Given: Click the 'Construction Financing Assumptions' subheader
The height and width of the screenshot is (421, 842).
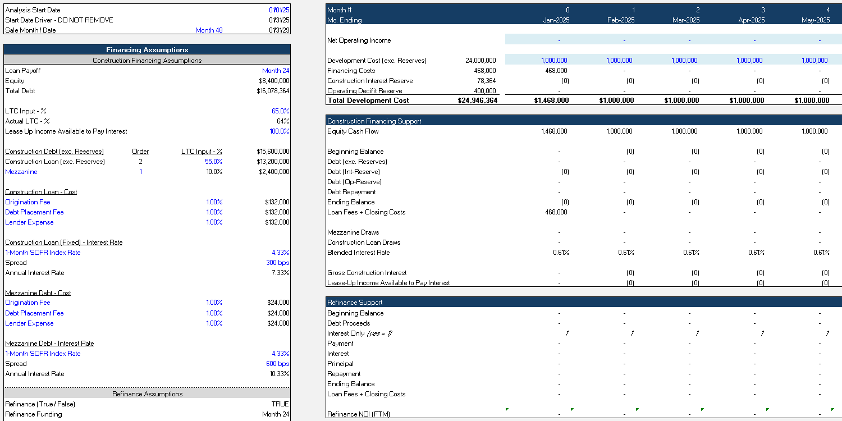Looking at the screenshot, I should pyautogui.click(x=147, y=60).
